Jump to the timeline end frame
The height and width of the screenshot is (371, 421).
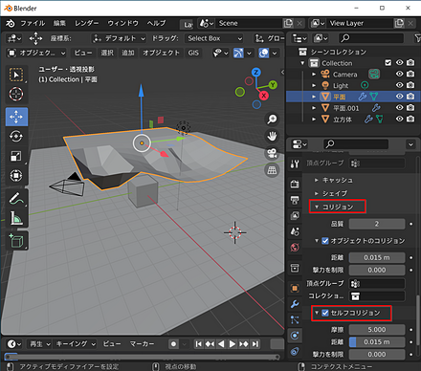[x=255, y=344]
